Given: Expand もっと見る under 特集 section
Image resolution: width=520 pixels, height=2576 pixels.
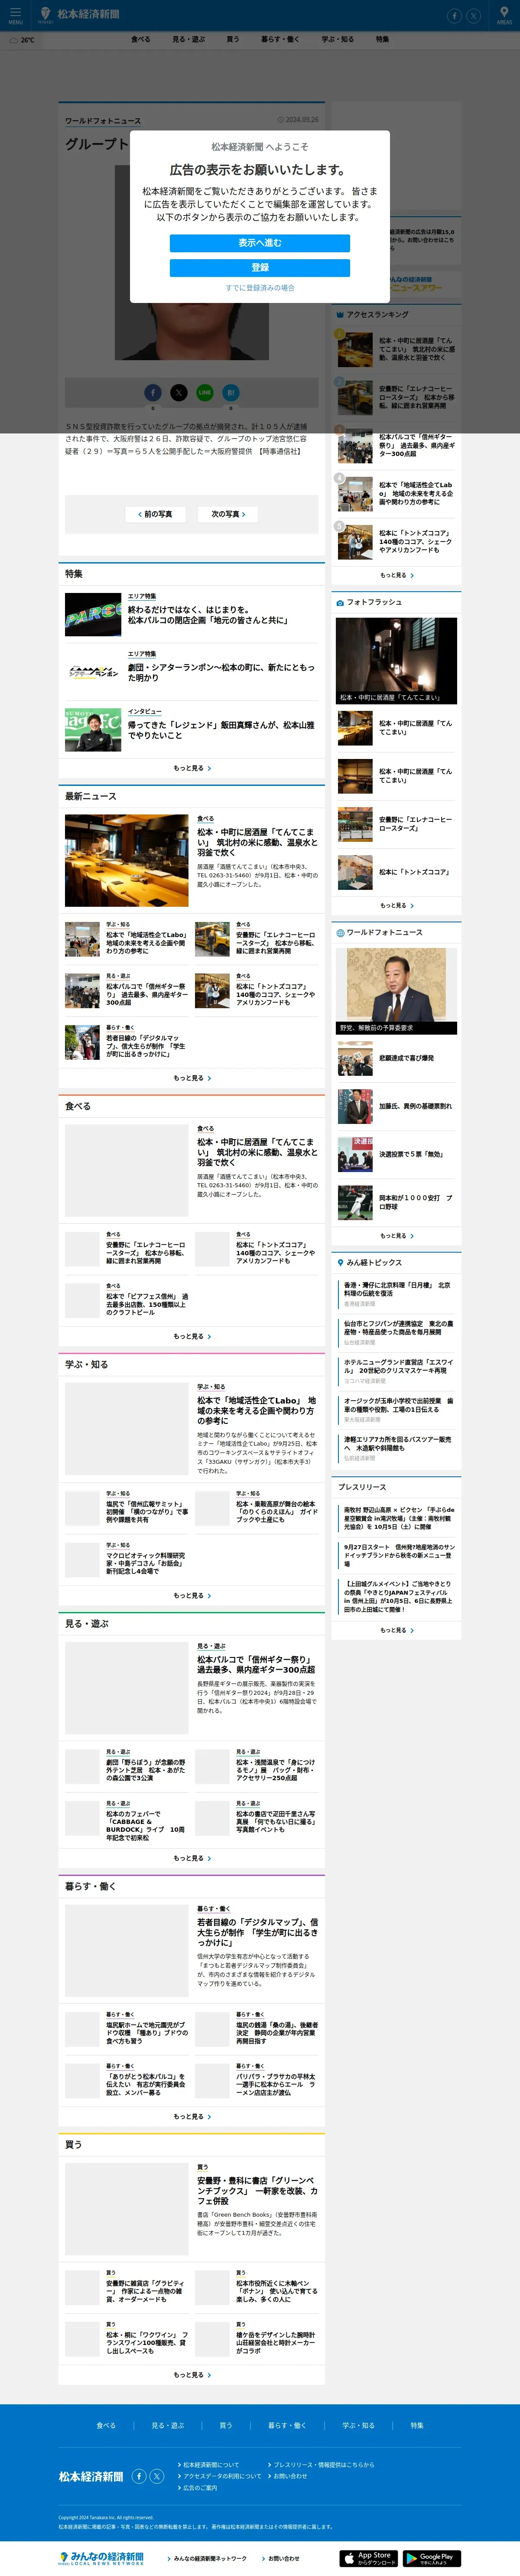Looking at the screenshot, I should [192, 768].
